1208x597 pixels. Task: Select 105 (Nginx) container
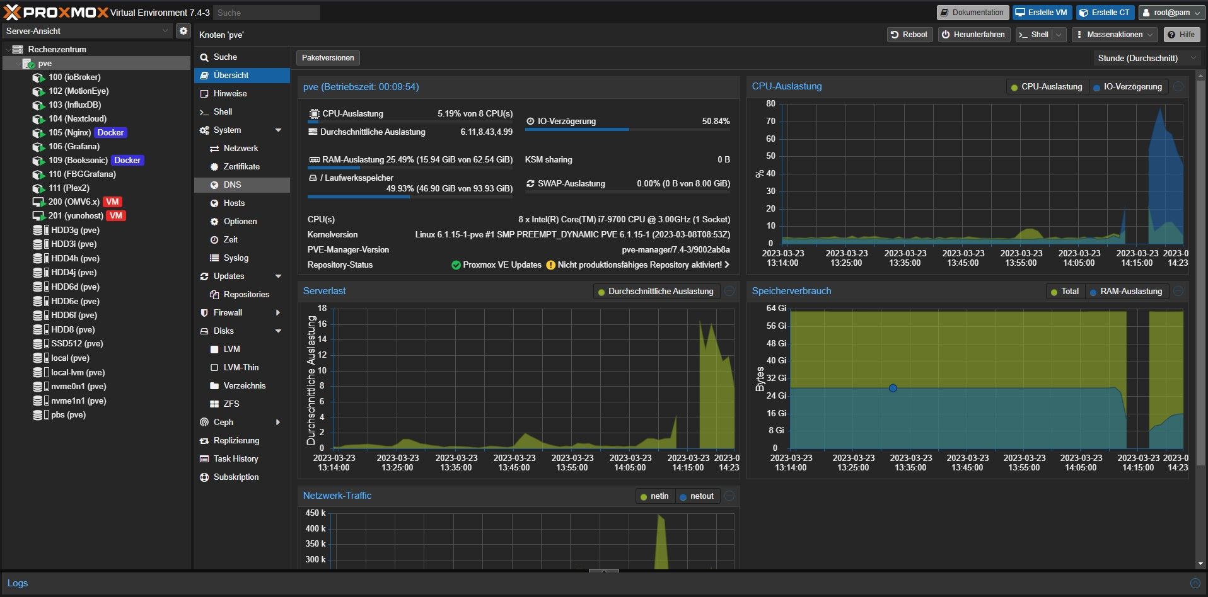click(96, 133)
